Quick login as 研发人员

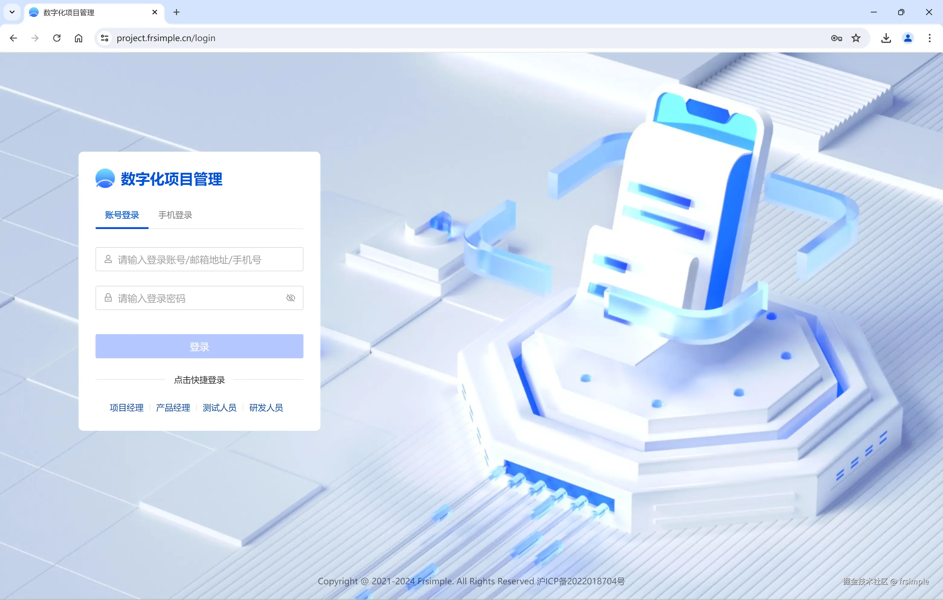click(266, 408)
